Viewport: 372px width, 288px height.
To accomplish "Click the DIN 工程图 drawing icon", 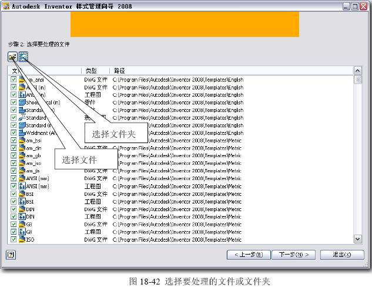I will click(x=22, y=216).
